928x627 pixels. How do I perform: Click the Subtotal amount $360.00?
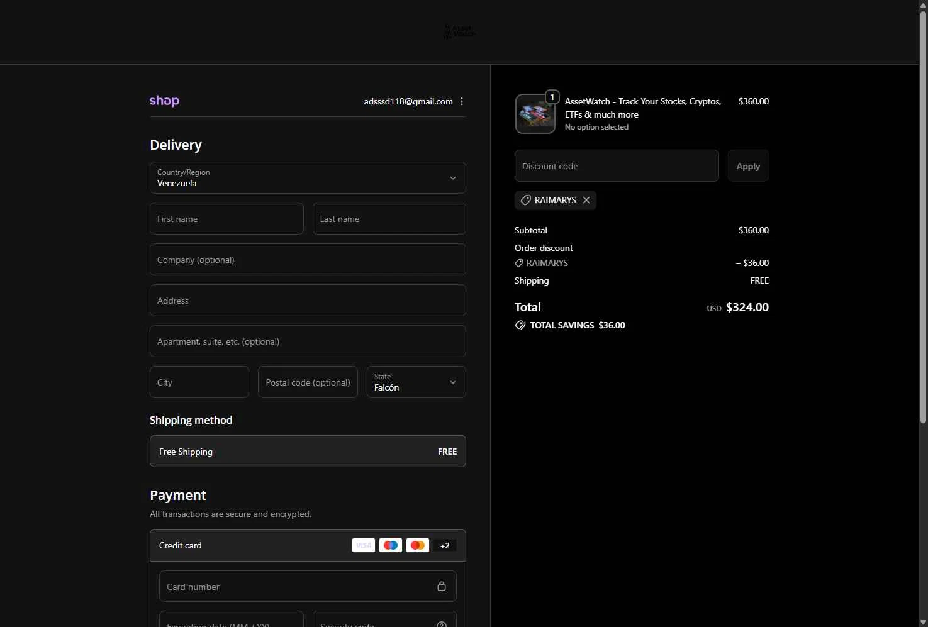click(754, 230)
